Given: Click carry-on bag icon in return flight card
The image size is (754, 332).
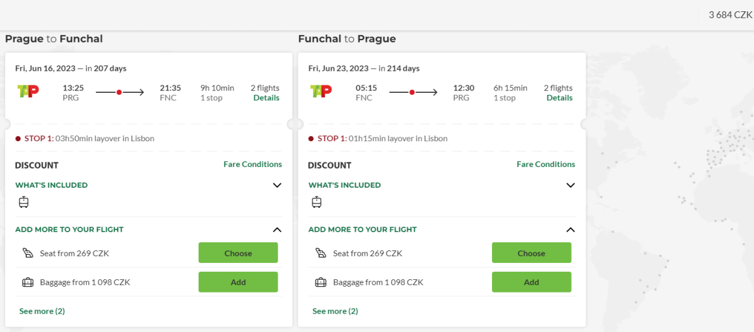Looking at the screenshot, I should point(317,202).
